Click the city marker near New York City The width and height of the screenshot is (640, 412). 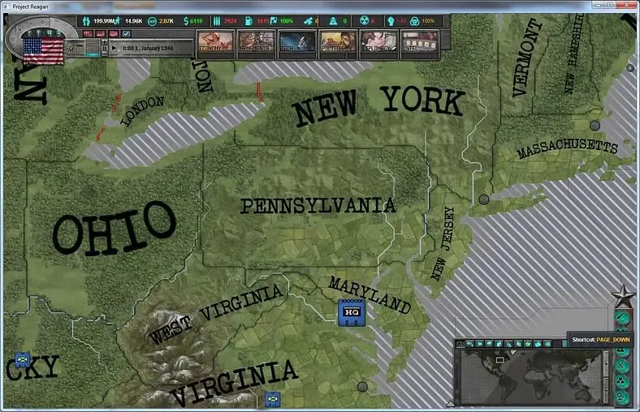pos(484,200)
